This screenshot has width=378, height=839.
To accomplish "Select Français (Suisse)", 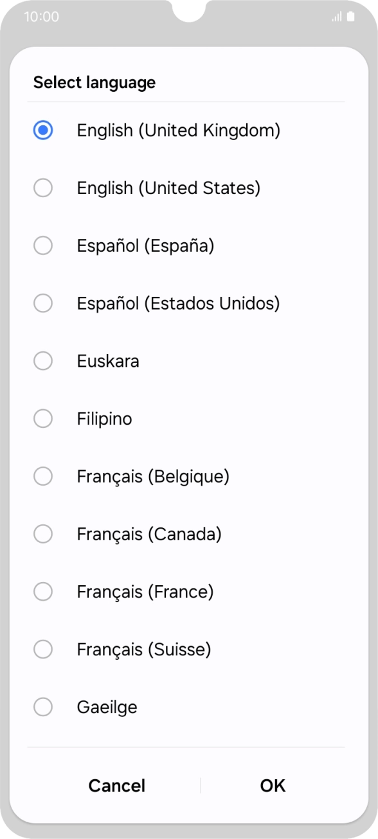I will [x=43, y=649].
